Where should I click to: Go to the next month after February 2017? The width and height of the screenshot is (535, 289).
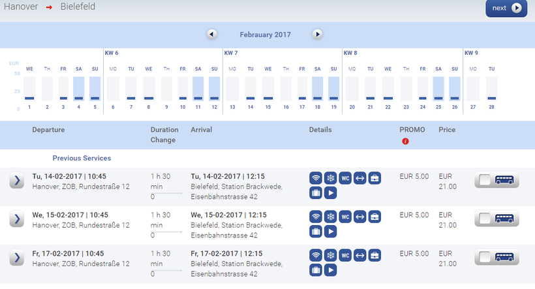(x=317, y=34)
